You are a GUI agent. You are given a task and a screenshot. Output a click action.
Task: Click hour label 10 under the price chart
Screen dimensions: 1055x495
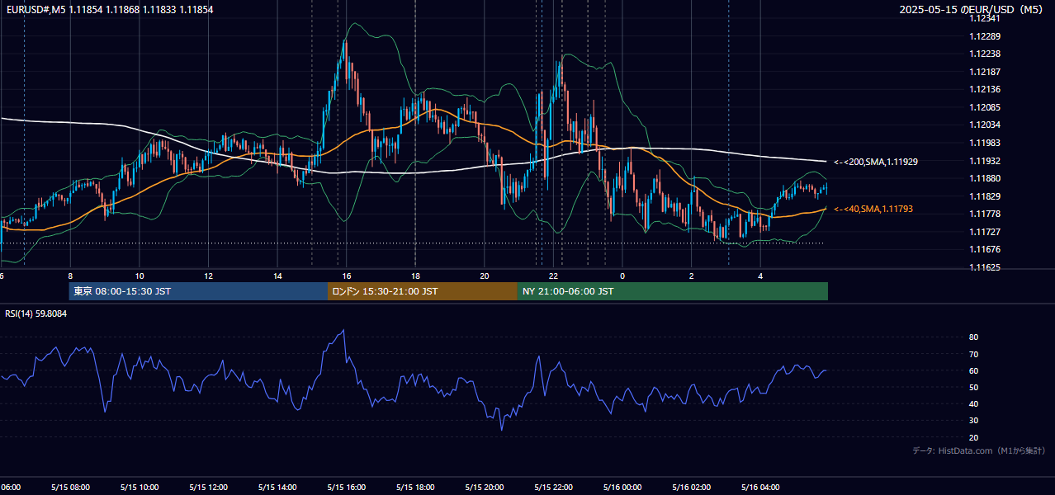pyautogui.click(x=140, y=276)
